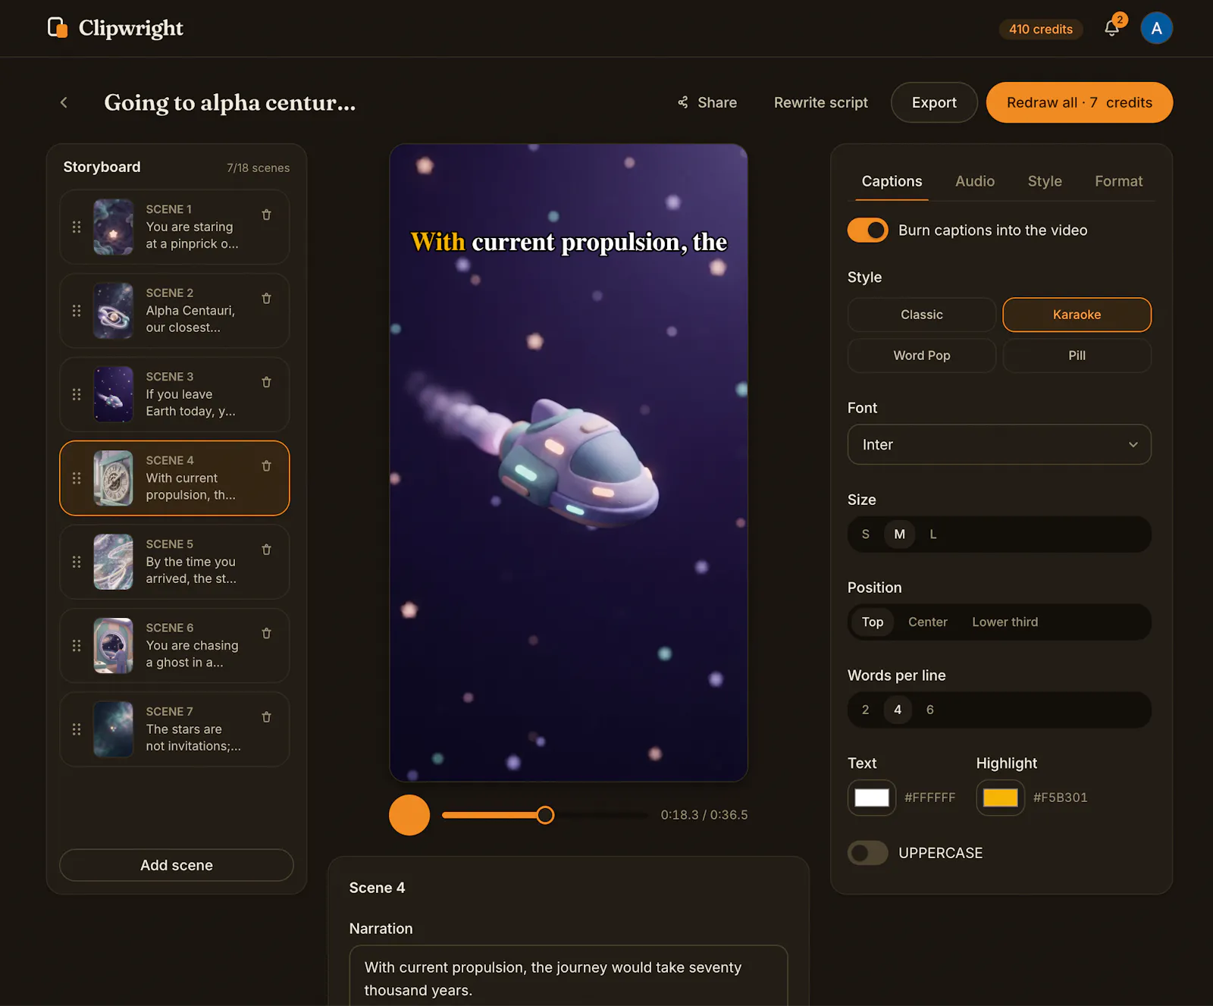Set words per line to 4
Screen dimensions: 1213x1006
898,710
